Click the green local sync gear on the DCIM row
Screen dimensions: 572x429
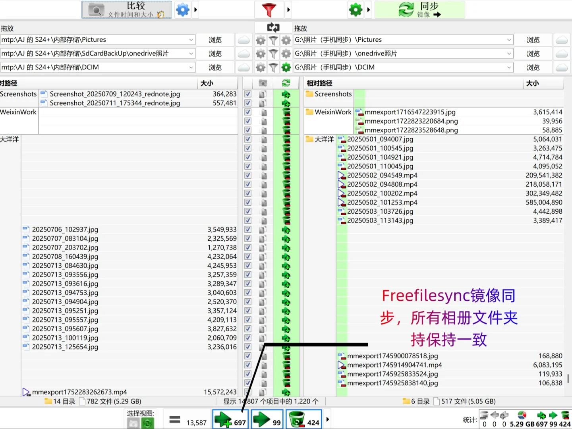286,67
